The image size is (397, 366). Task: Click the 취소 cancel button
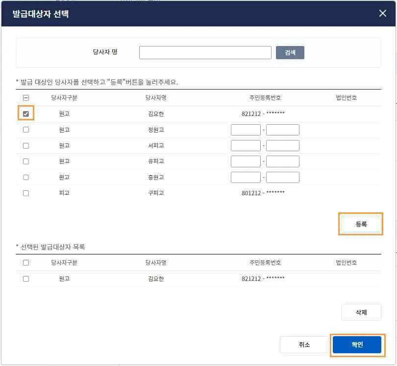(x=304, y=344)
